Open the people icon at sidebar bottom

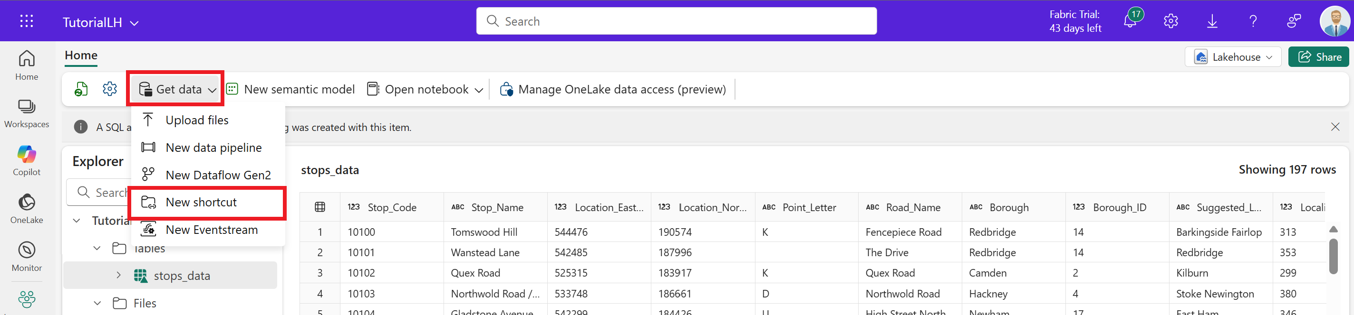coord(27,299)
